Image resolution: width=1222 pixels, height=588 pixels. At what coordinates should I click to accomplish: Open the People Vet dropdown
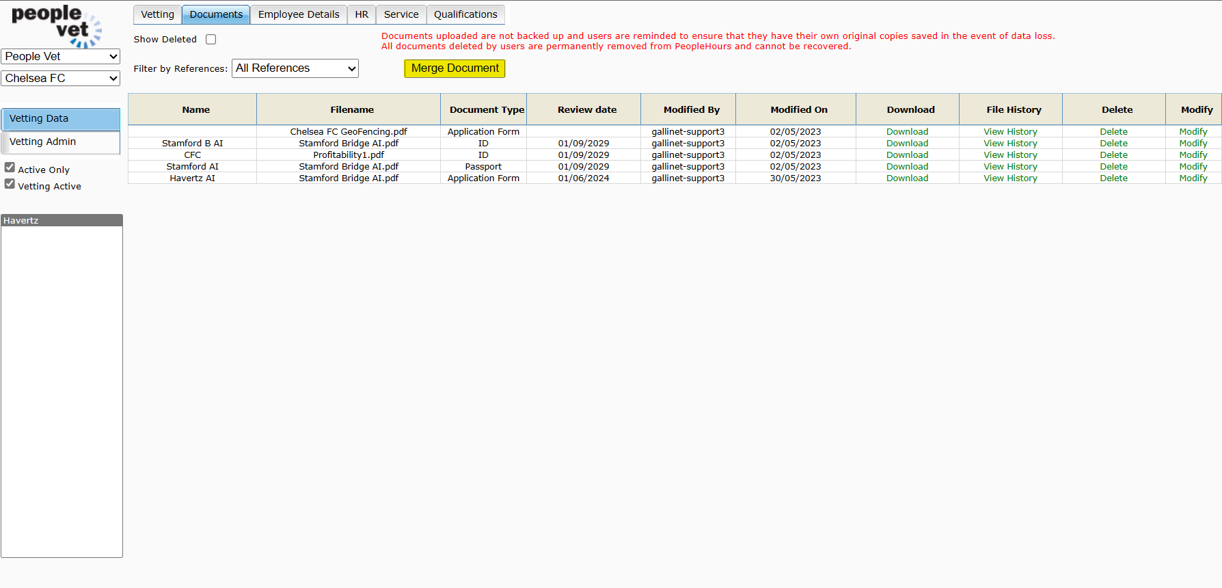[x=61, y=57]
